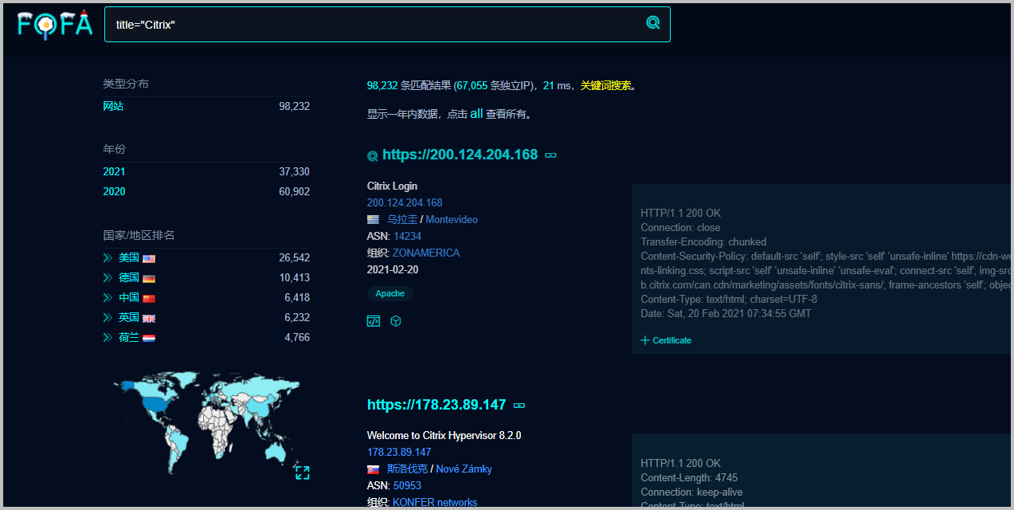1014x510 pixels.
Task: Click the HTTP/1.1 200 OK first response header
Action: click(x=680, y=213)
